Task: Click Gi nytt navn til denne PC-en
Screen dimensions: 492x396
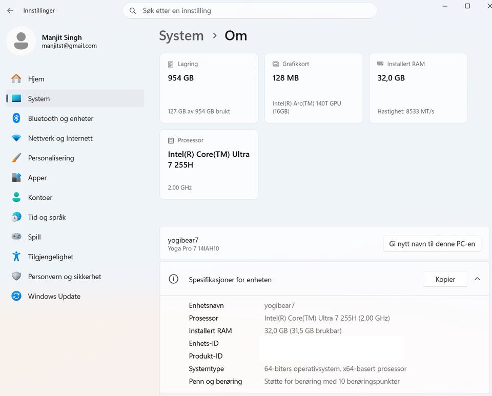Action: click(x=432, y=244)
